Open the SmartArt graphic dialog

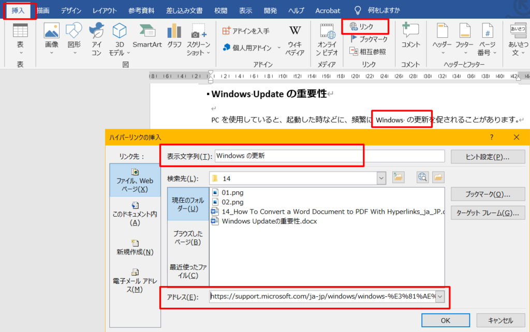click(148, 36)
